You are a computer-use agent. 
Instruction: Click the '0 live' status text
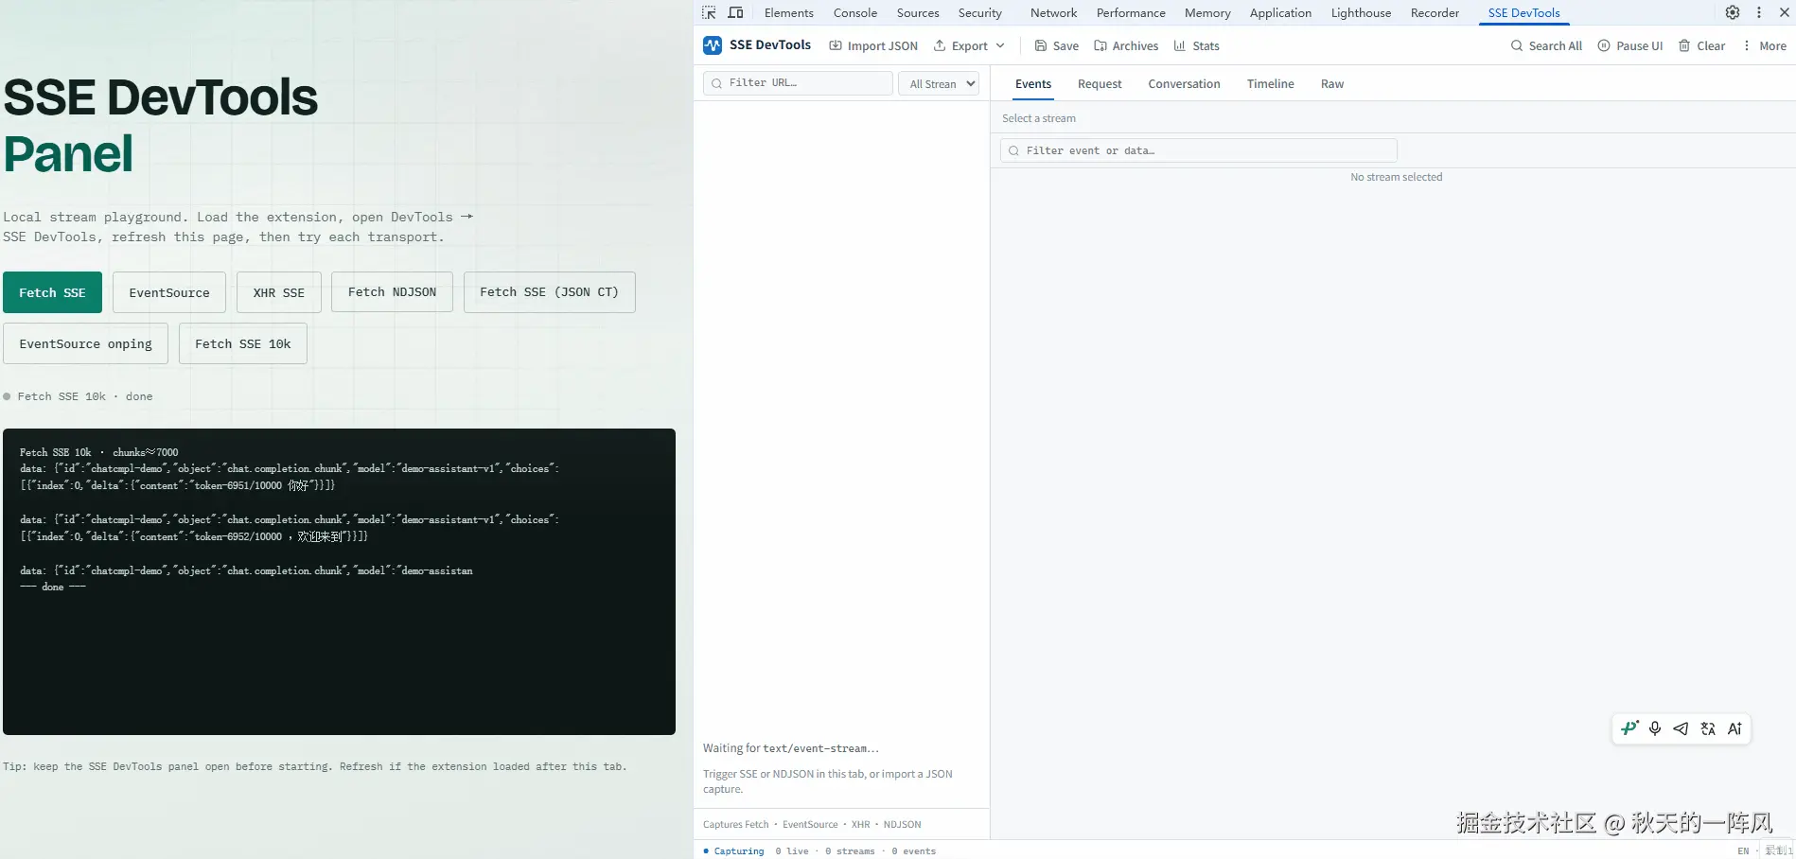click(x=792, y=850)
